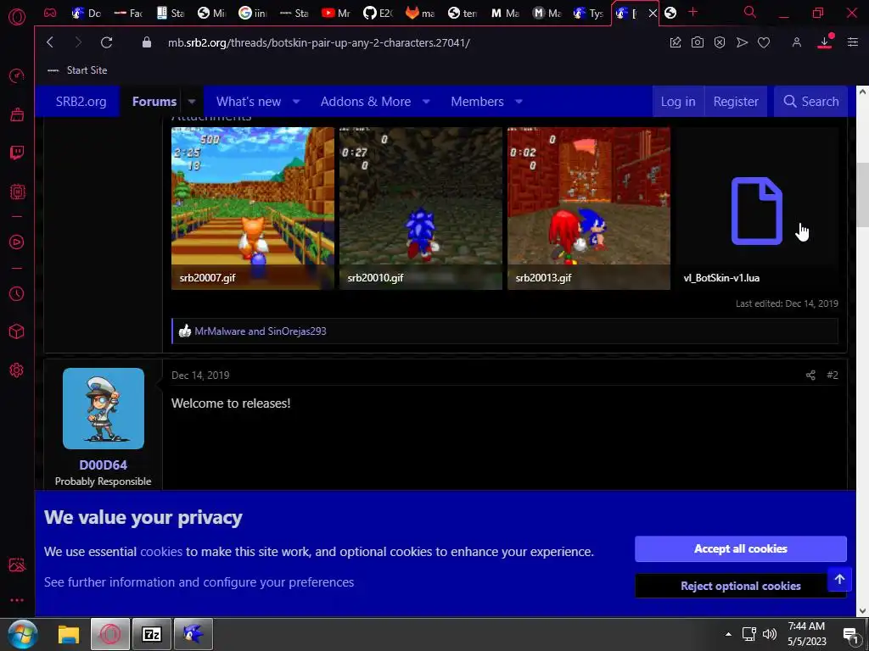Screen dimensions: 869x651
Task: Open the downloads icon
Action: [x=825, y=42]
